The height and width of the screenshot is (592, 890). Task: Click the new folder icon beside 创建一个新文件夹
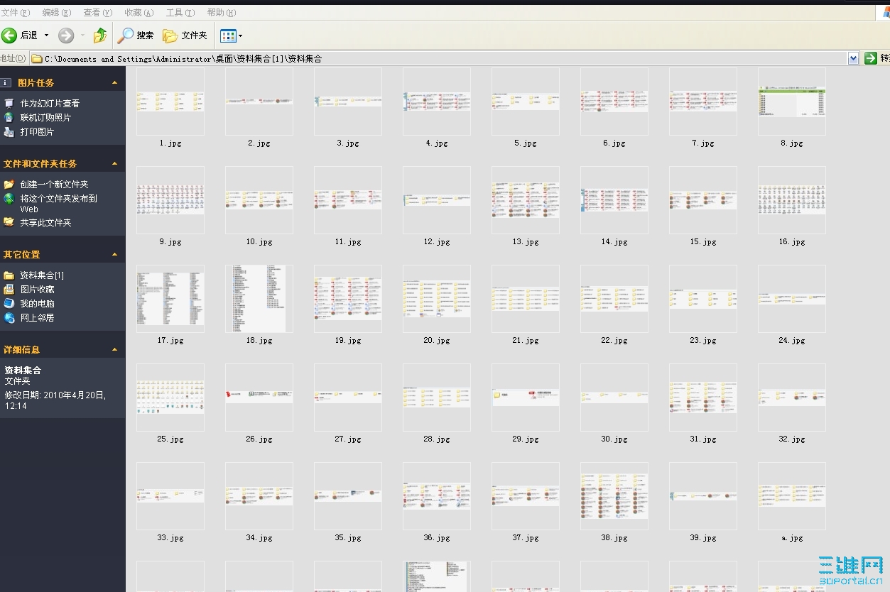pyautogui.click(x=9, y=185)
